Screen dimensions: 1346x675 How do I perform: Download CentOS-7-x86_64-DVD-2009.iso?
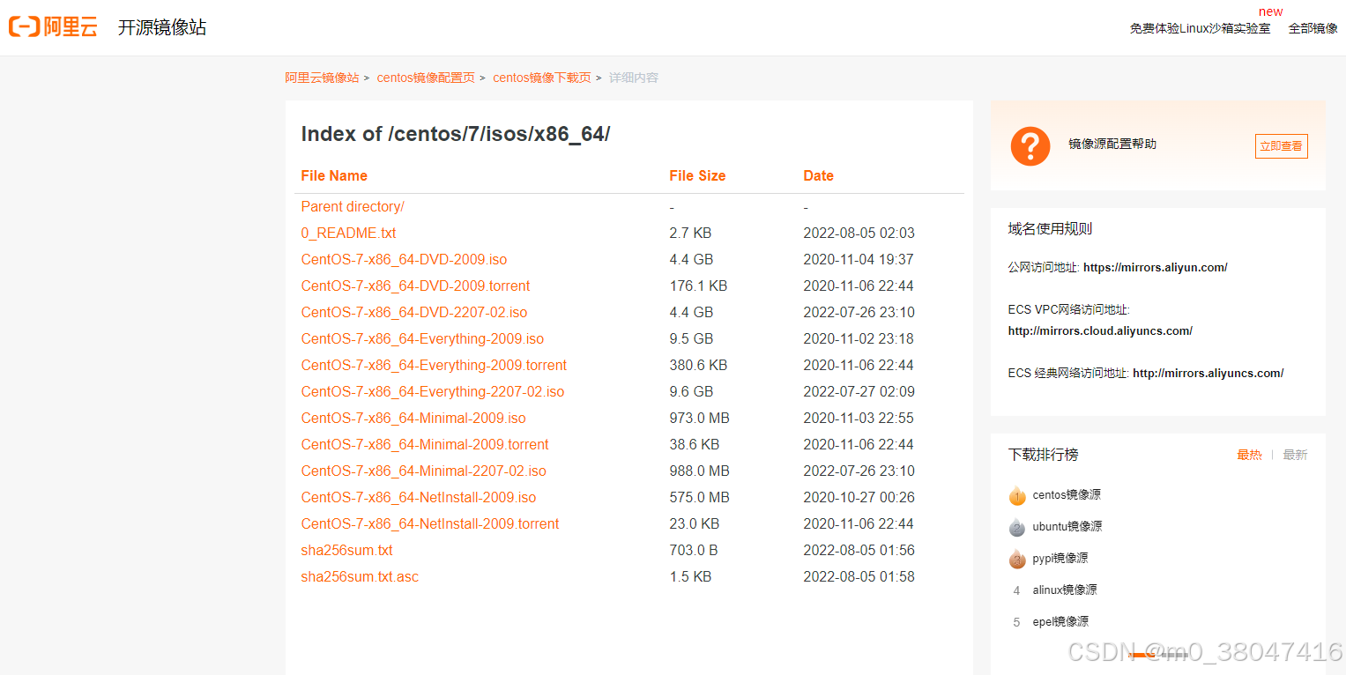click(x=404, y=259)
